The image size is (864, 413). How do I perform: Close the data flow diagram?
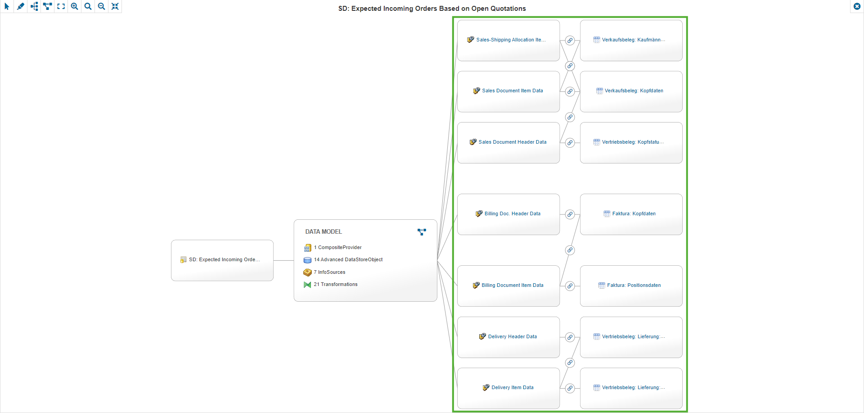click(x=857, y=6)
